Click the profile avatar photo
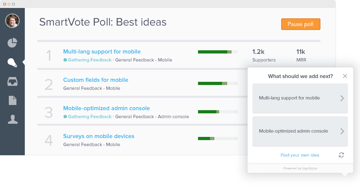 point(12,21)
